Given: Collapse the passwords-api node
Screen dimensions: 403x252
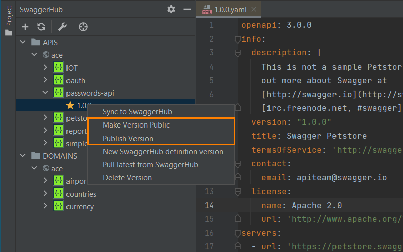Looking at the screenshot, I should tap(45, 93).
